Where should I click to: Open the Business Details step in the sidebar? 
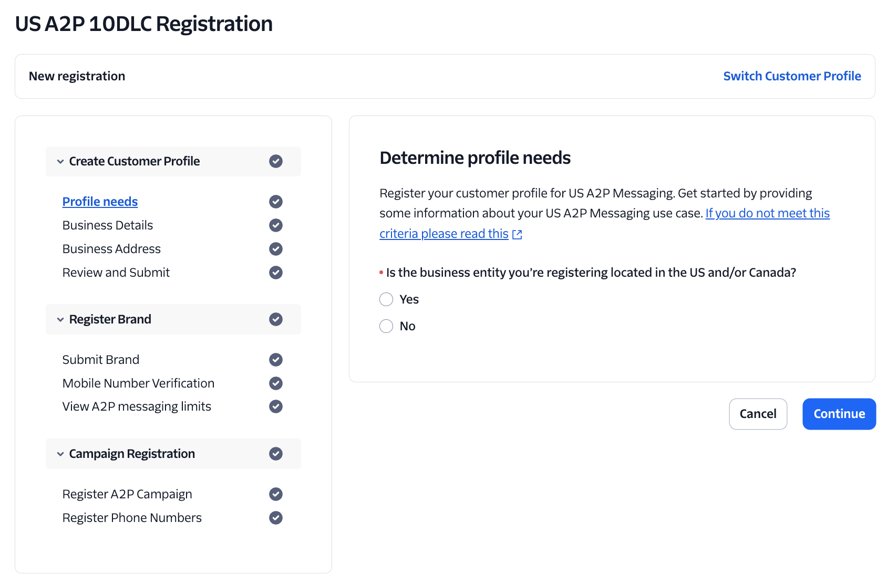(x=107, y=225)
